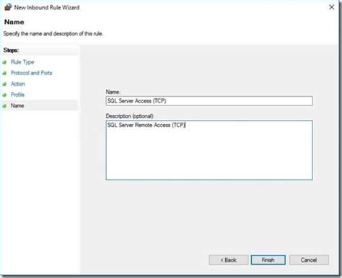Click the green bullet beside the Name step
This screenshot has height=278, width=342.
point(4,106)
